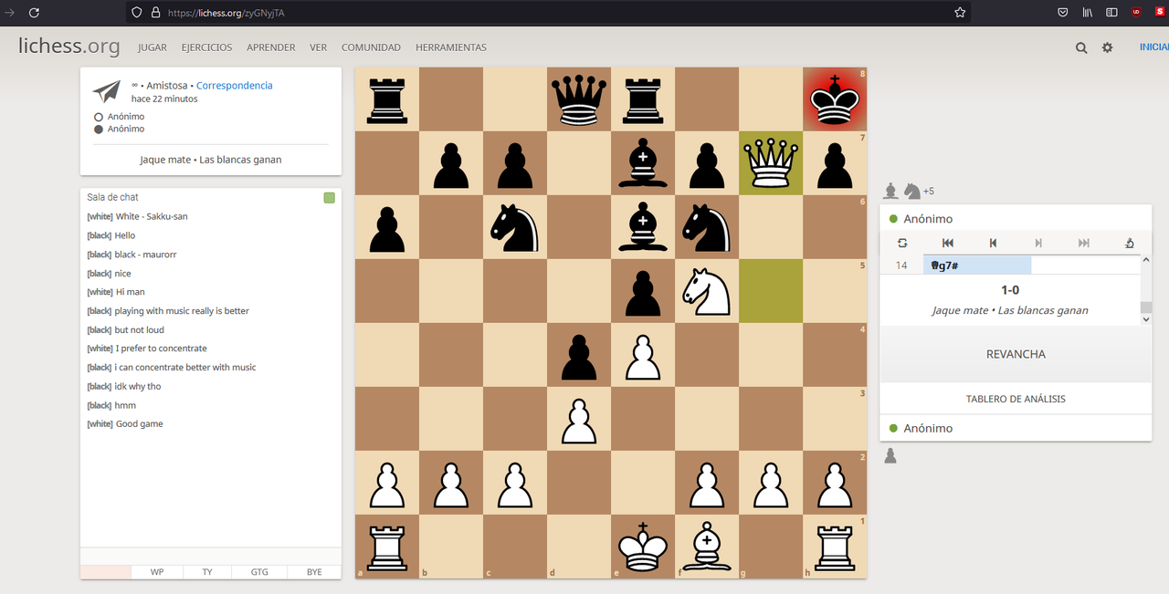Open the JUGAR menu
1169x594 pixels.
153,47
